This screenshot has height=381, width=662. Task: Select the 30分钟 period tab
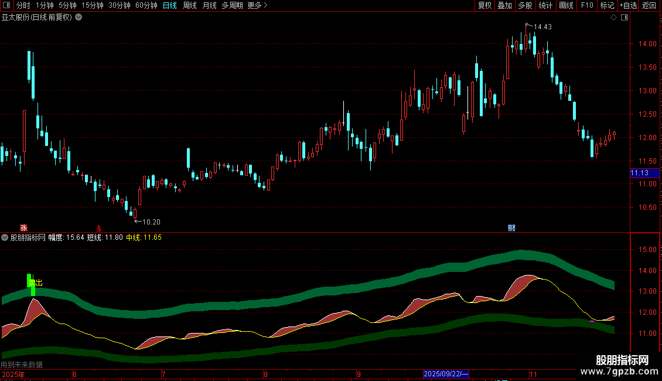coord(120,5)
